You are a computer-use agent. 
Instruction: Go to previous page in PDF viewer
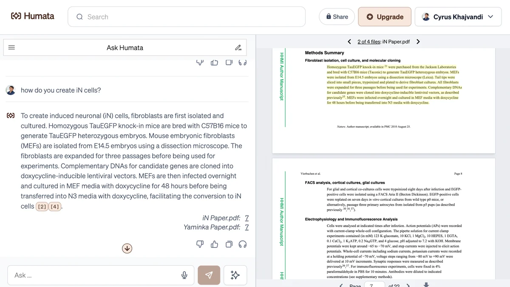(341, 285)
